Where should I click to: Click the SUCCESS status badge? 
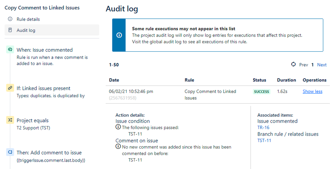pyautogui.click(x=262, y=92)
